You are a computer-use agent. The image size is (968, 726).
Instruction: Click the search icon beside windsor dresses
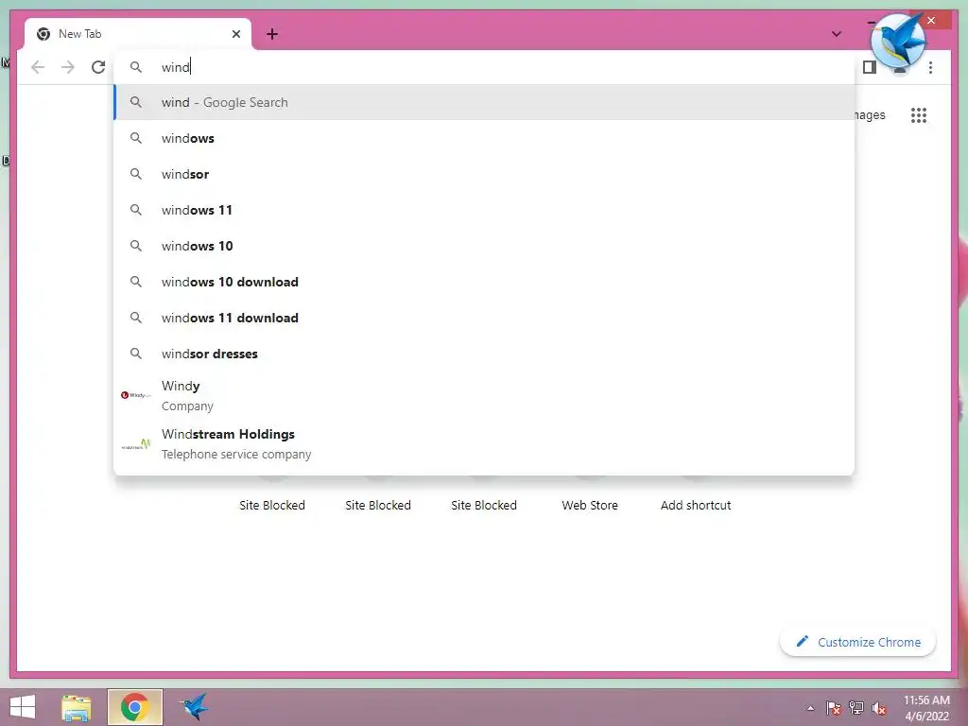pyautogui.click(x=136, y=354)
